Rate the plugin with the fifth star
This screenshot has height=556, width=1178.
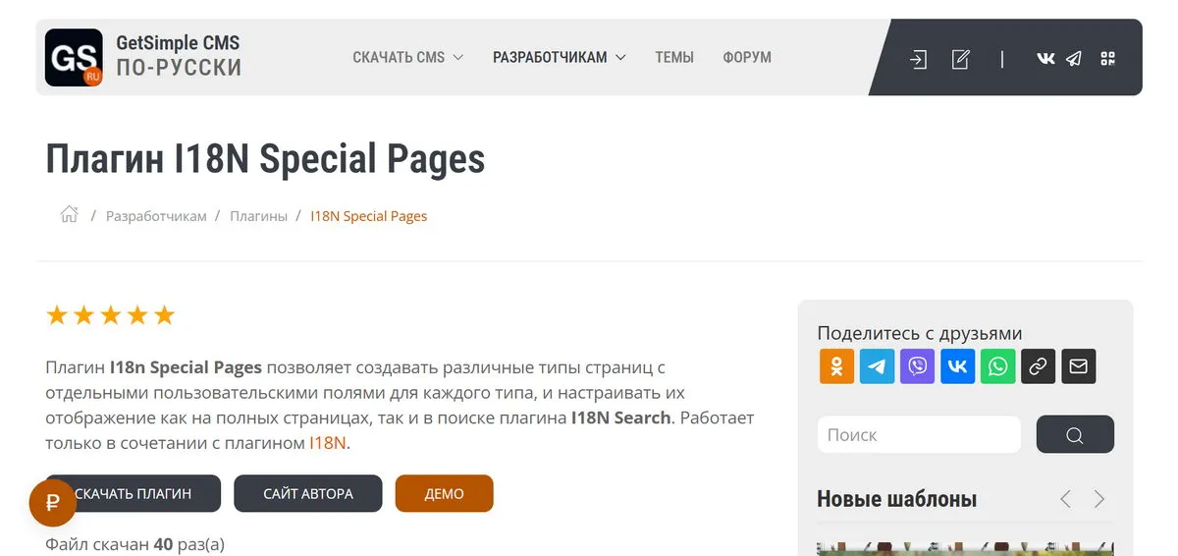click(165, 315)
